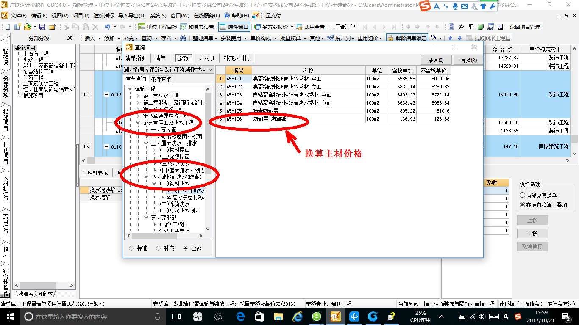Open File Explorer from taskbar
Image resolution: width=579 pixels, height=325 pixels.
[x=278, y=316]
